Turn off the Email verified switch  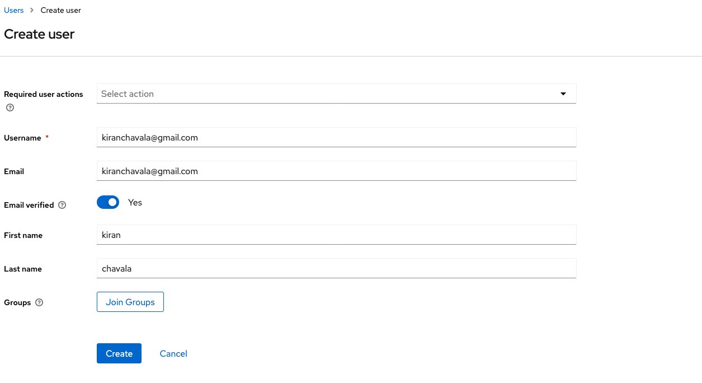[108, 202]
